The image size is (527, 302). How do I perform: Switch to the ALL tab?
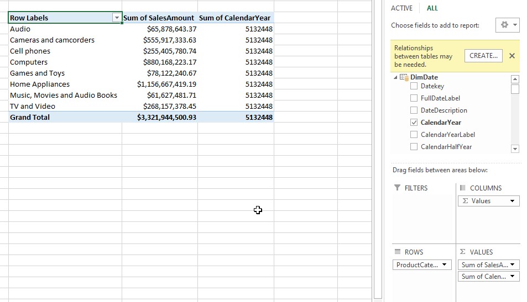click(x=432, y=8)
